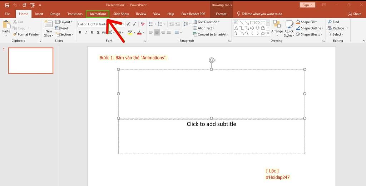Expand the Text Direction dropdown

click(x=207, y=22)
